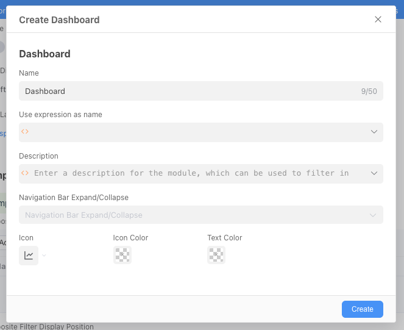The image size is (404, 330).
Task: Click the Name input field containing Dashboard
Action: click(x=183, y=91)
